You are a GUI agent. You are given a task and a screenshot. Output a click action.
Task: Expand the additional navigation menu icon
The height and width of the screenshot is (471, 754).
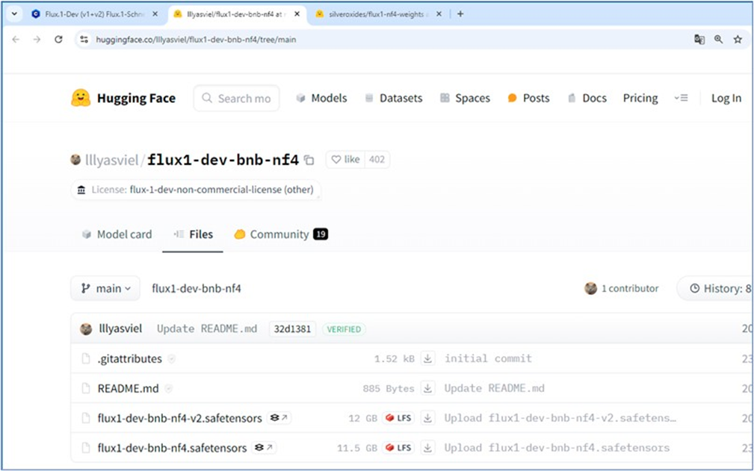681,98
